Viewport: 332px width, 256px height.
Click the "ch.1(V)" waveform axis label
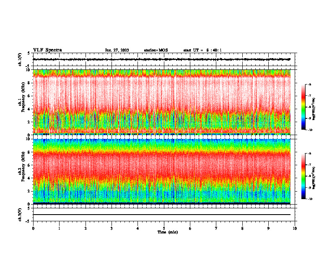[x=20, y=59]
